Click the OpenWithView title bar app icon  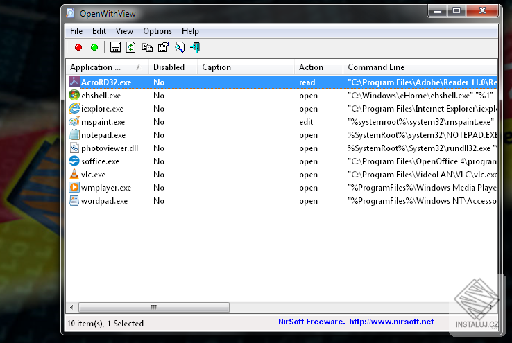pyautogui.click(x=70, y=13)
